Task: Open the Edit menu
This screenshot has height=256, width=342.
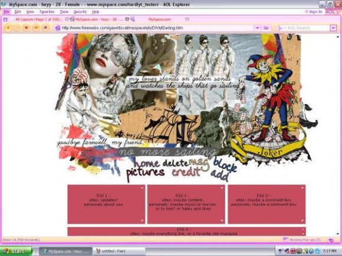Action: (18, 12)
